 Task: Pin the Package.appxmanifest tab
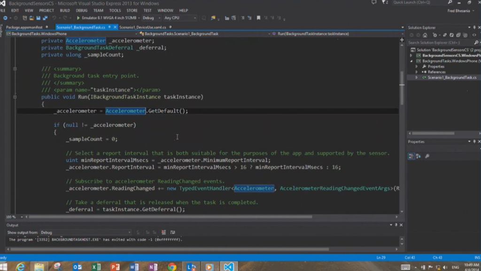pos(47,27)
